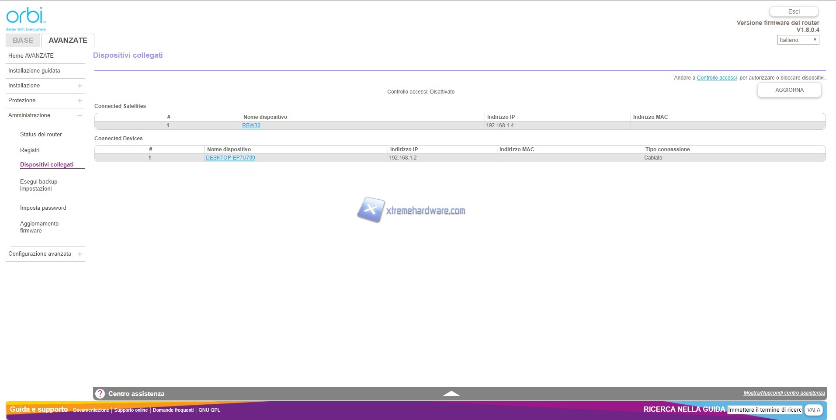Select the AVANZATE tab

tap(68, 41)
